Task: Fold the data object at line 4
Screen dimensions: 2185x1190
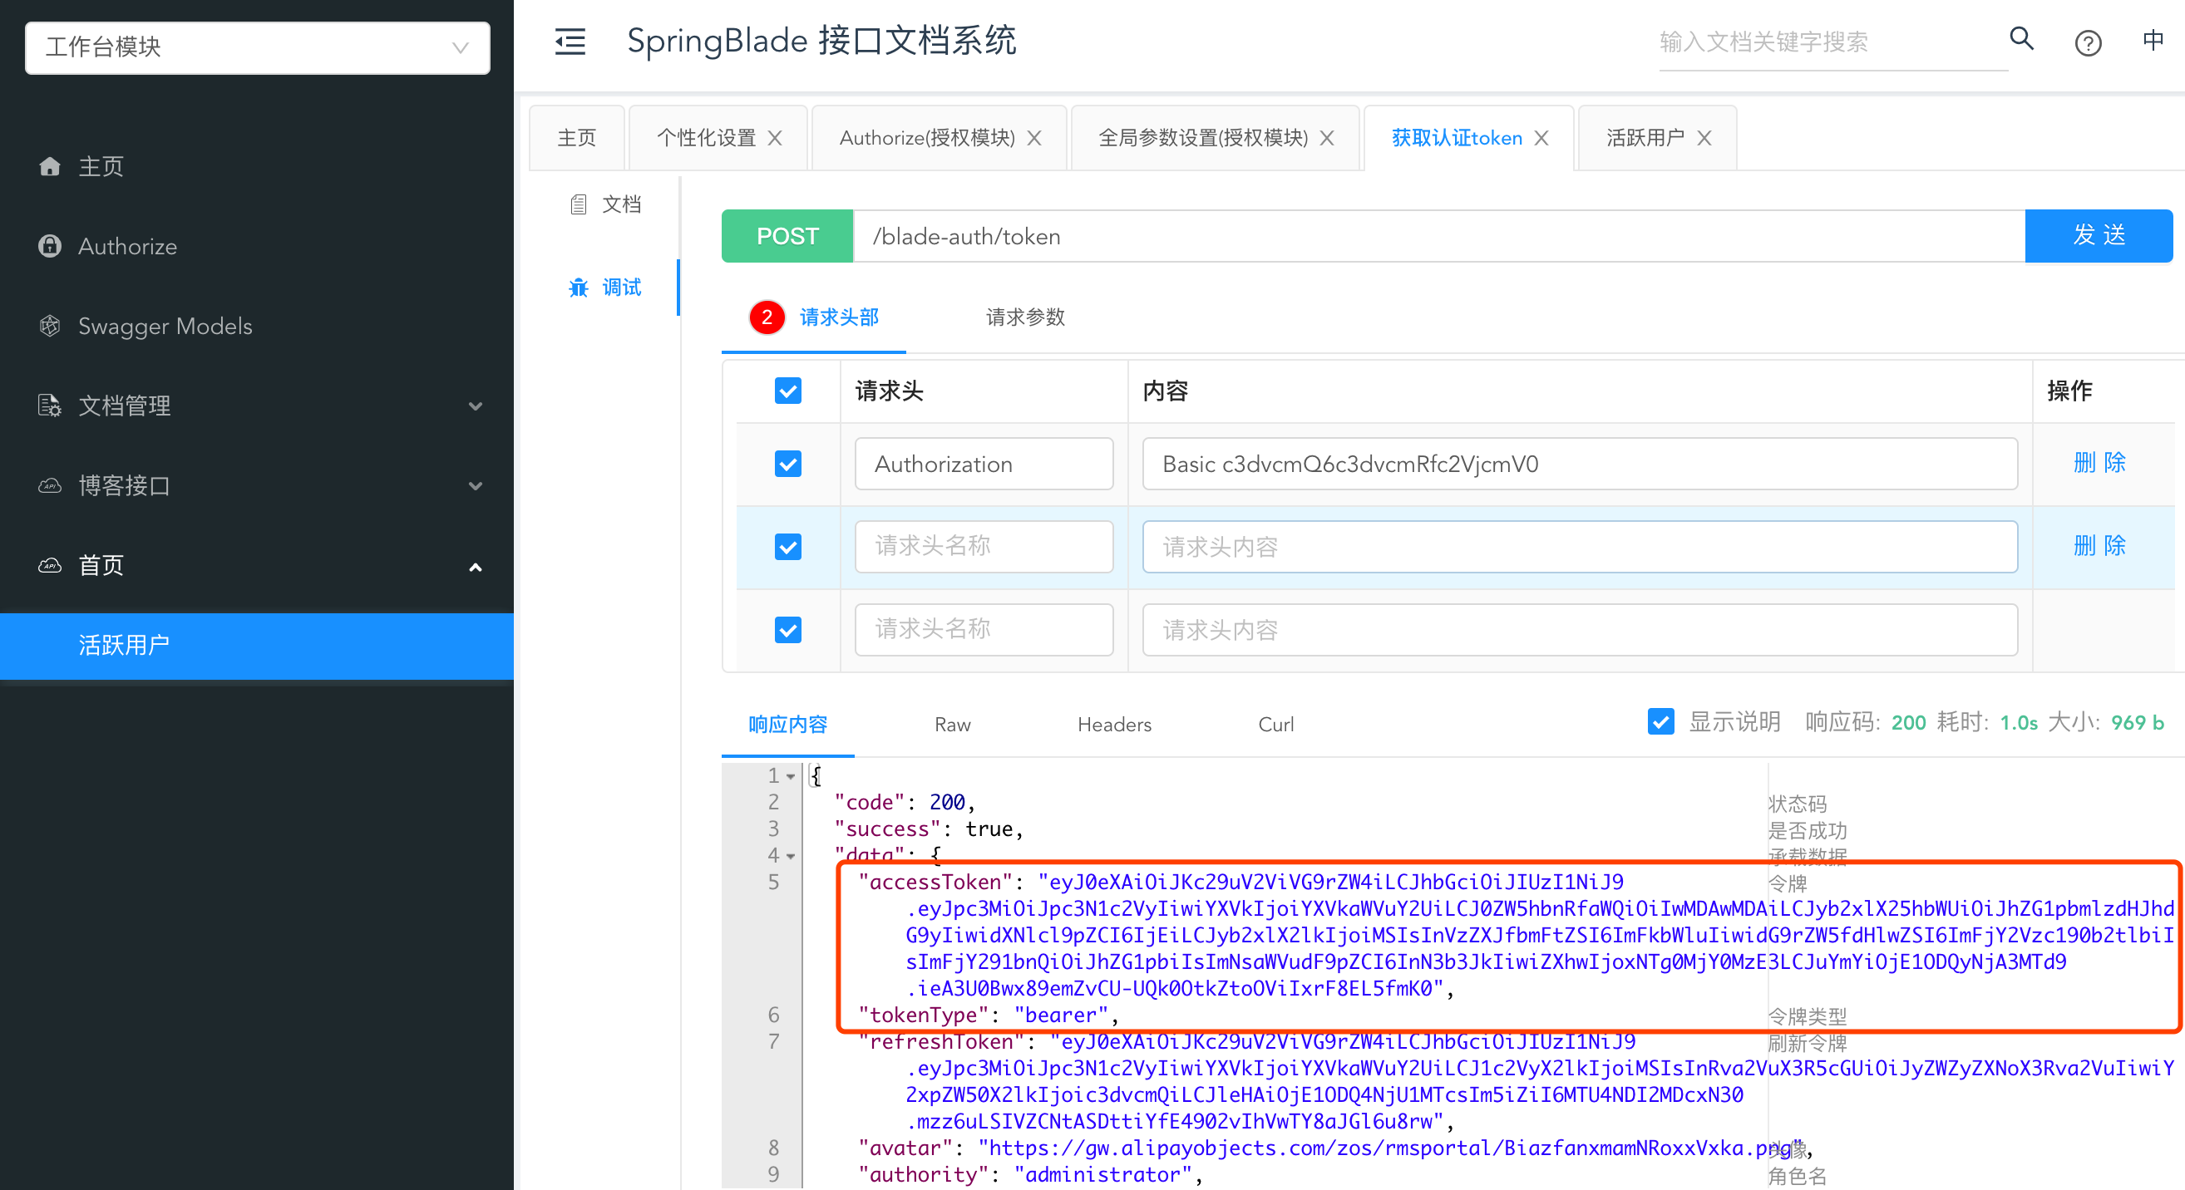Action: [x=791, y=856]
